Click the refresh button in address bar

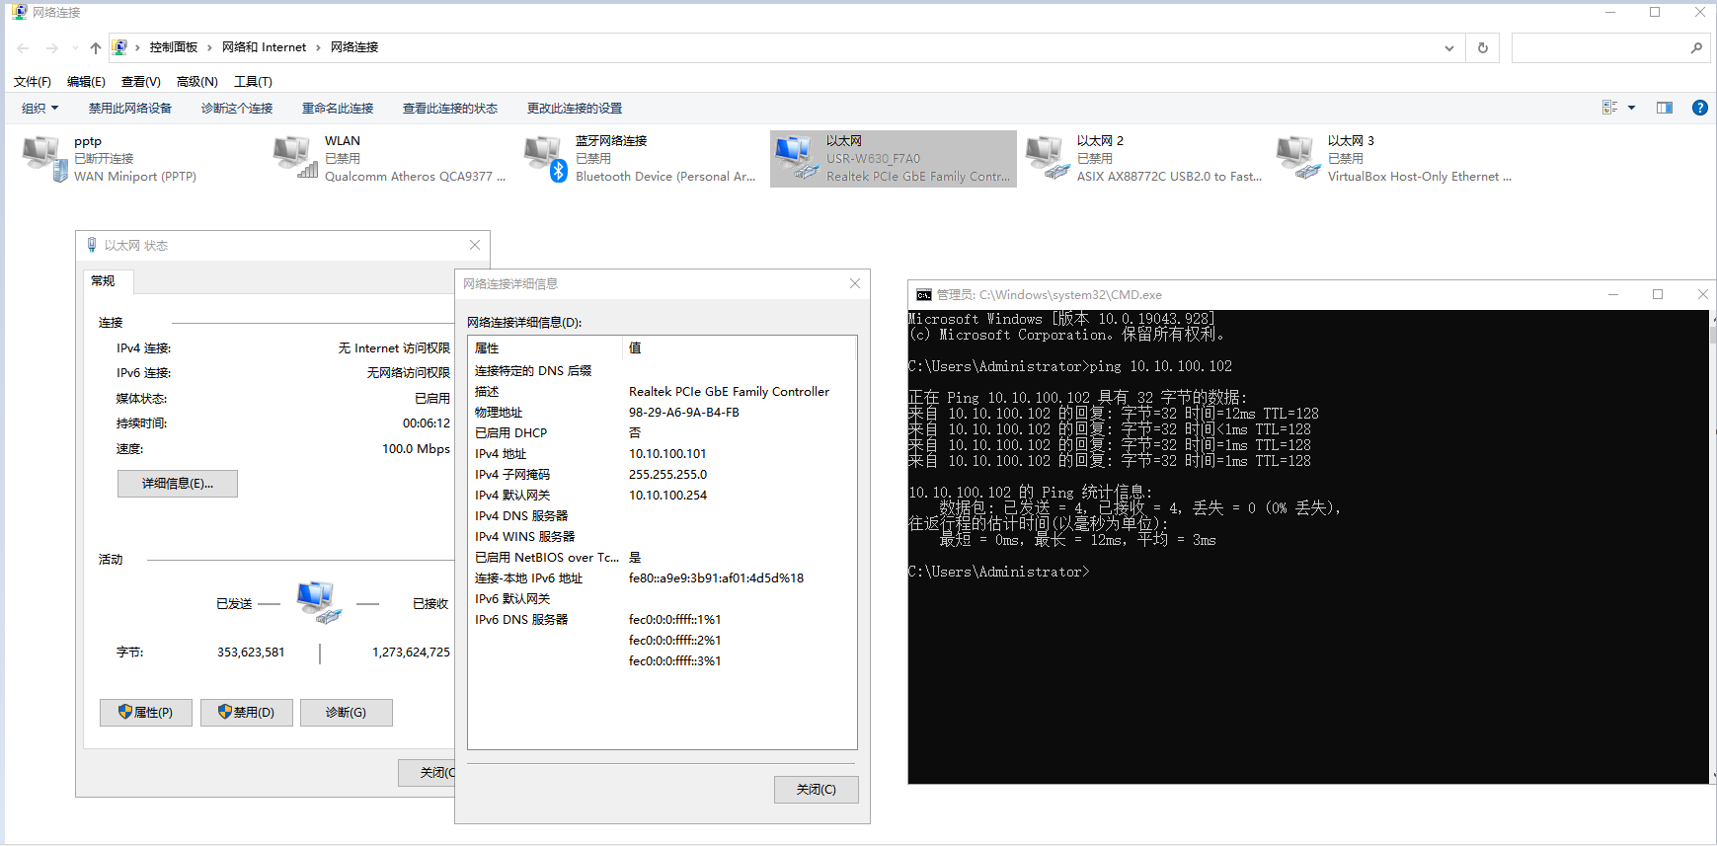(x=1482, y=47)
